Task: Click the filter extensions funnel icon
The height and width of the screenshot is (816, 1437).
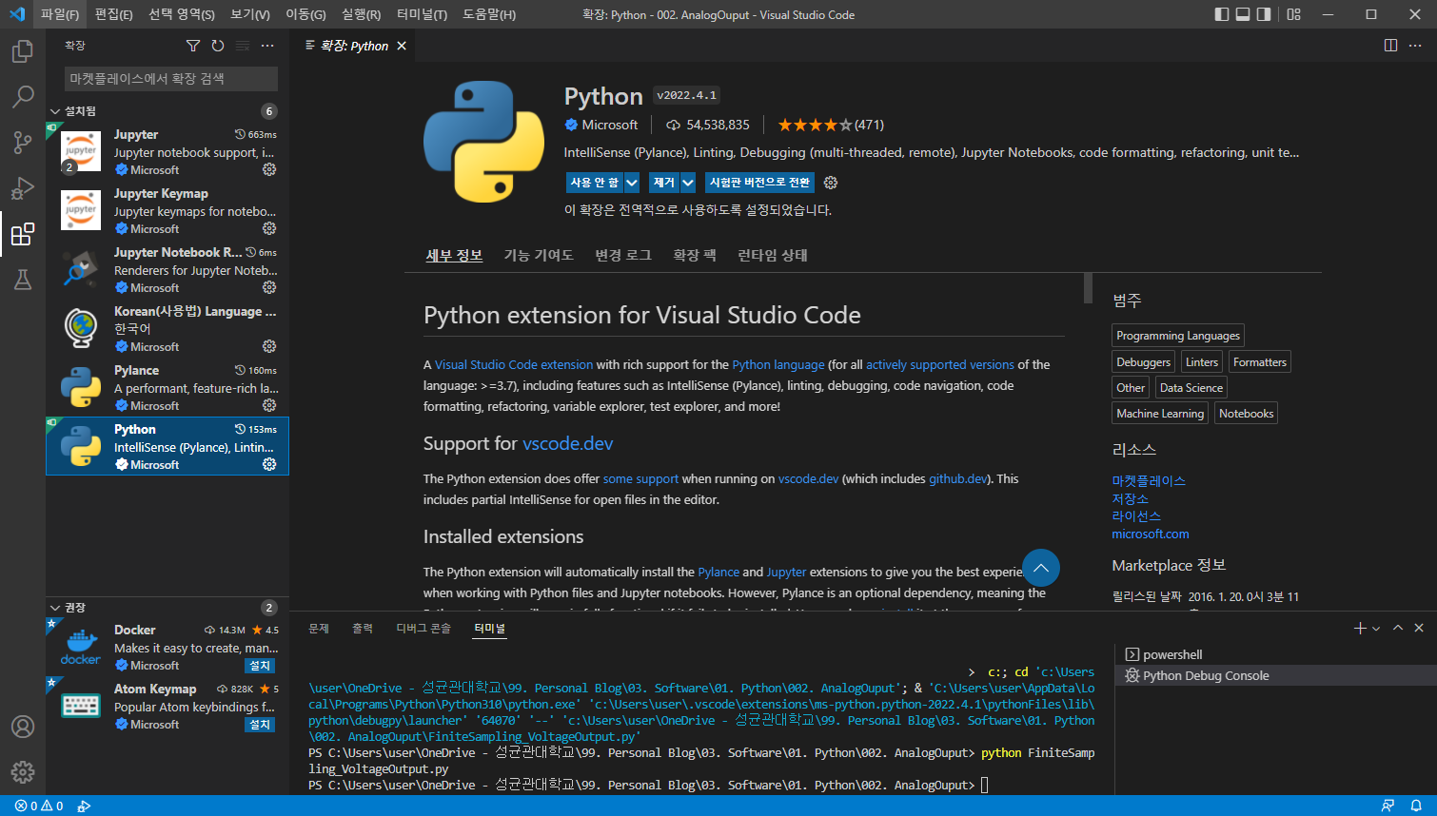Action: (193, 46)
